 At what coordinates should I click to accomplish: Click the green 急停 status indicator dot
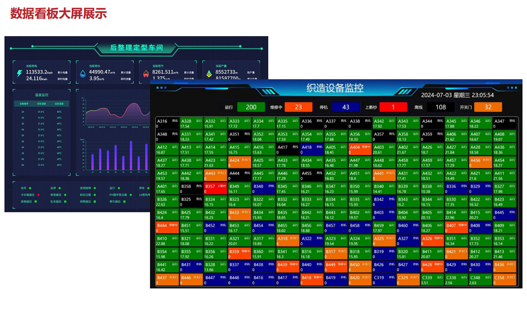[x=60, y=188]
